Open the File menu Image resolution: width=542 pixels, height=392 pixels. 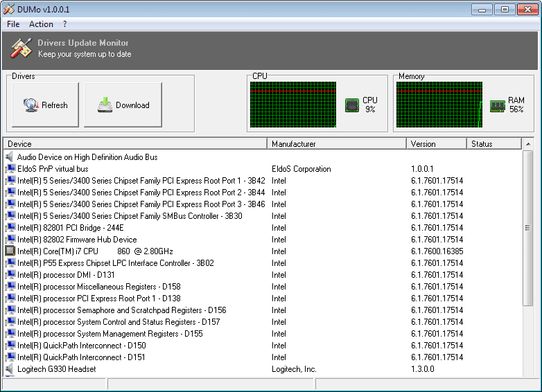13,24
